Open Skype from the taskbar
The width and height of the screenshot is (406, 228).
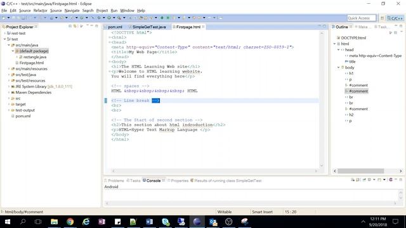(x=166, y=222)
